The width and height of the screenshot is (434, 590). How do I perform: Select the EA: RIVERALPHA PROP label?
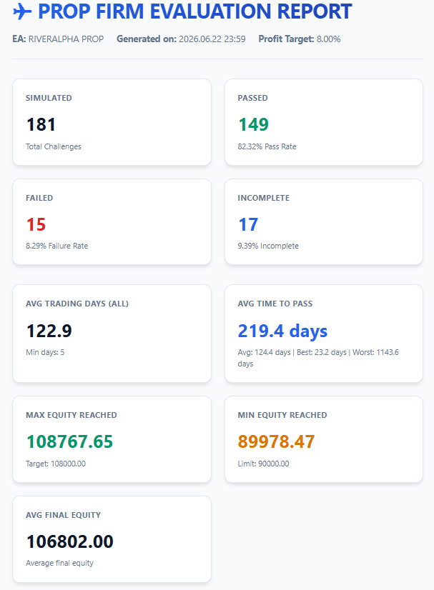(x=58, y=39)
